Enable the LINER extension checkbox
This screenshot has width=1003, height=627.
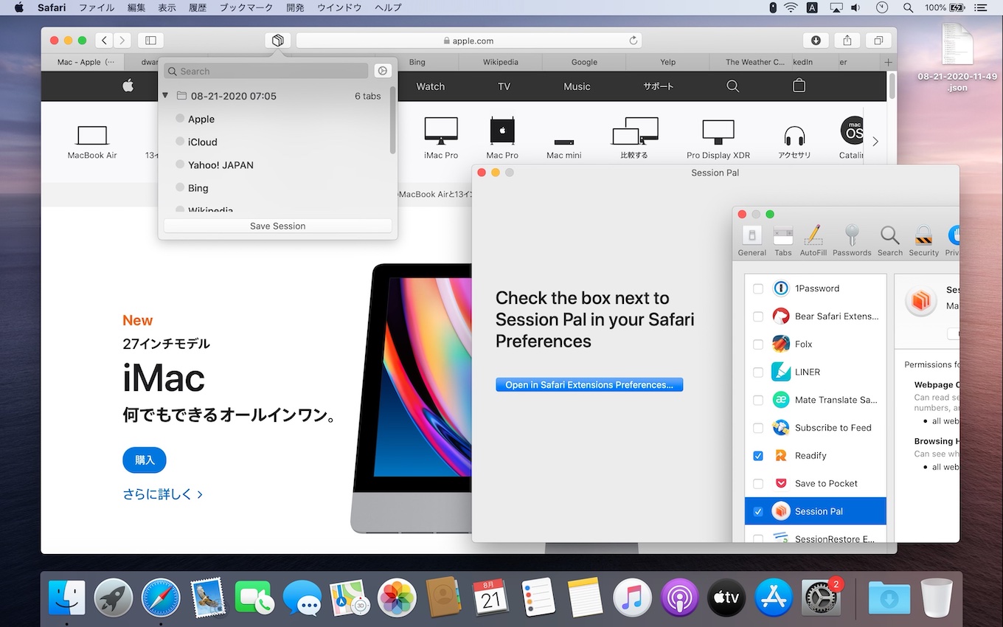758,373
